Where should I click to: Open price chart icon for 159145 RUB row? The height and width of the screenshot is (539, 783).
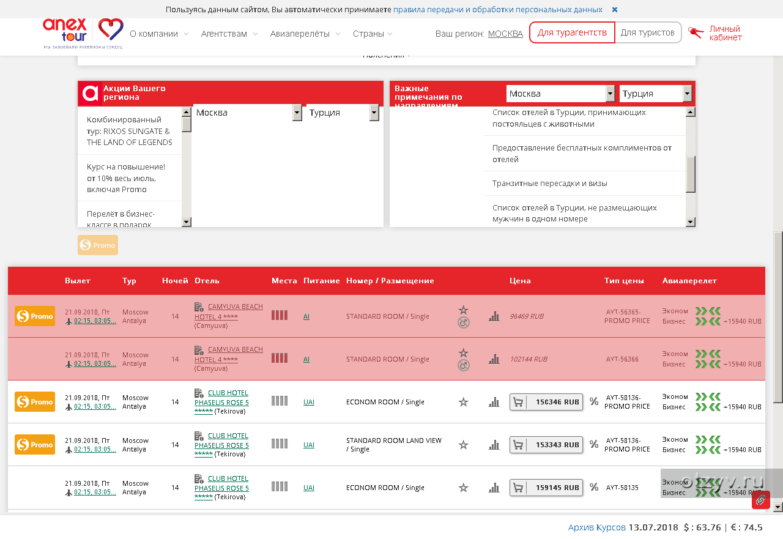coord(494,488)
